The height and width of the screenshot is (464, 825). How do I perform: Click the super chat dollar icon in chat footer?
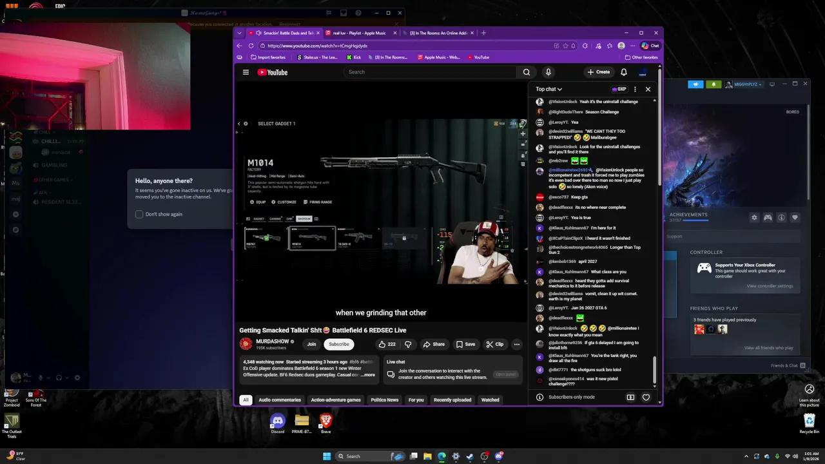coord(630,397)
